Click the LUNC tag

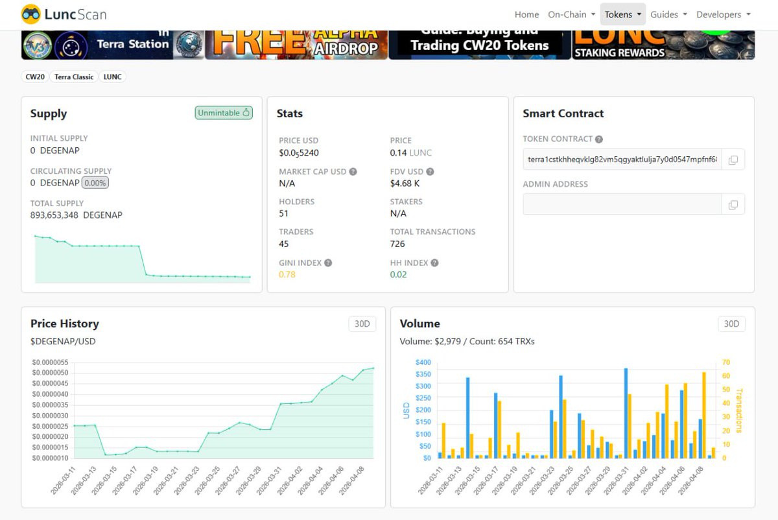click(113, 77)
